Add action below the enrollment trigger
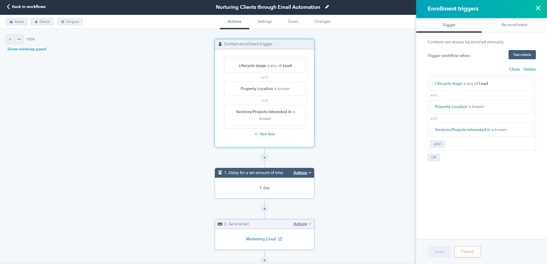The image size is (547, 264). [264, 157]
